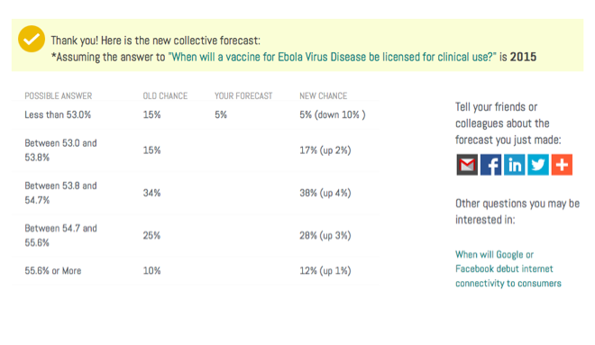
Task: Select the Less than 53.0% answer row
Action: coord(196,115)
